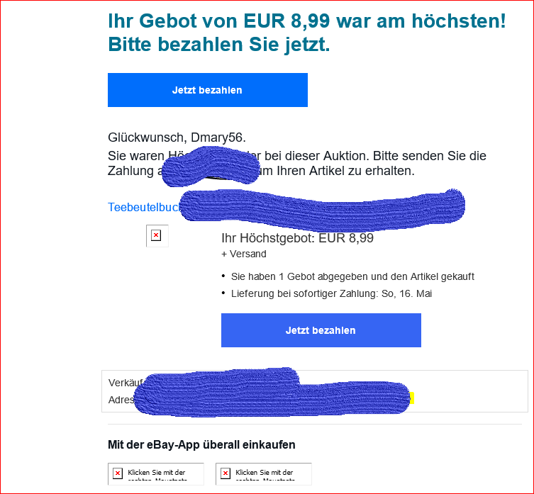Click the broken item image placeholder

click(157, 235)
